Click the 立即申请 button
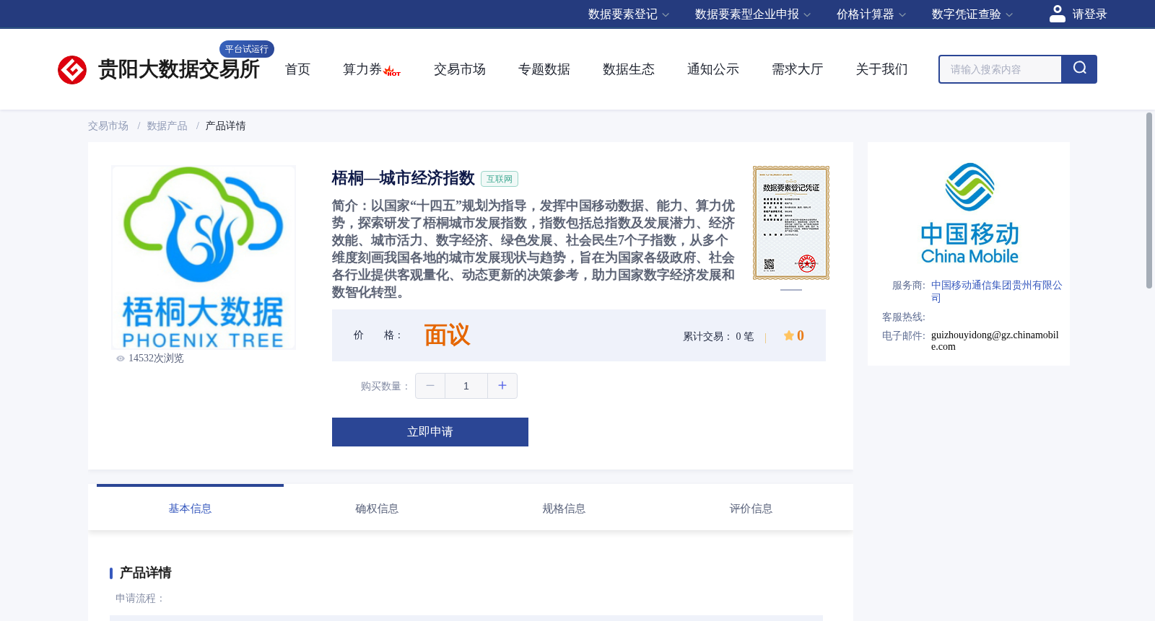Viewport: 1155px width, 621px height. [x=430, y=432]
